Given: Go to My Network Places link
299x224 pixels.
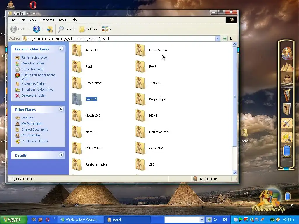Looking at the screenshot, I should tap(35, 141).
